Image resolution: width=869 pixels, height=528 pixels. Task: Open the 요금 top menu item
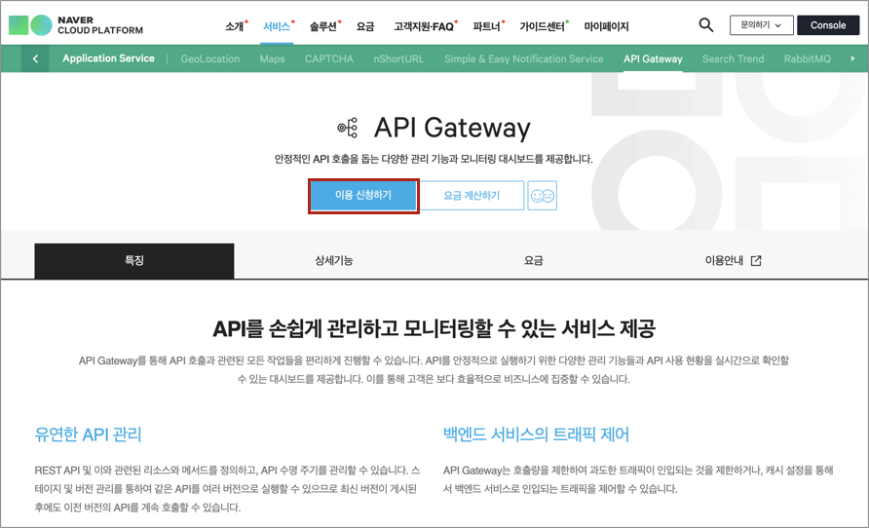[x=365, y=26]
